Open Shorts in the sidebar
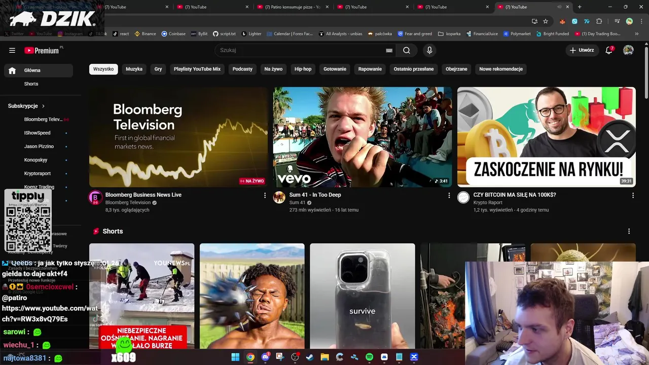649x365 pixels. 39,84
